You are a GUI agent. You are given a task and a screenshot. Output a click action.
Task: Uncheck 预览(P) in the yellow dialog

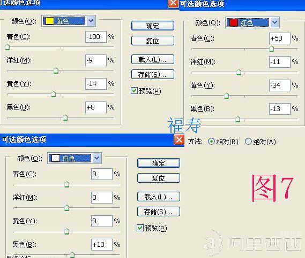click(x=134, y=91)
